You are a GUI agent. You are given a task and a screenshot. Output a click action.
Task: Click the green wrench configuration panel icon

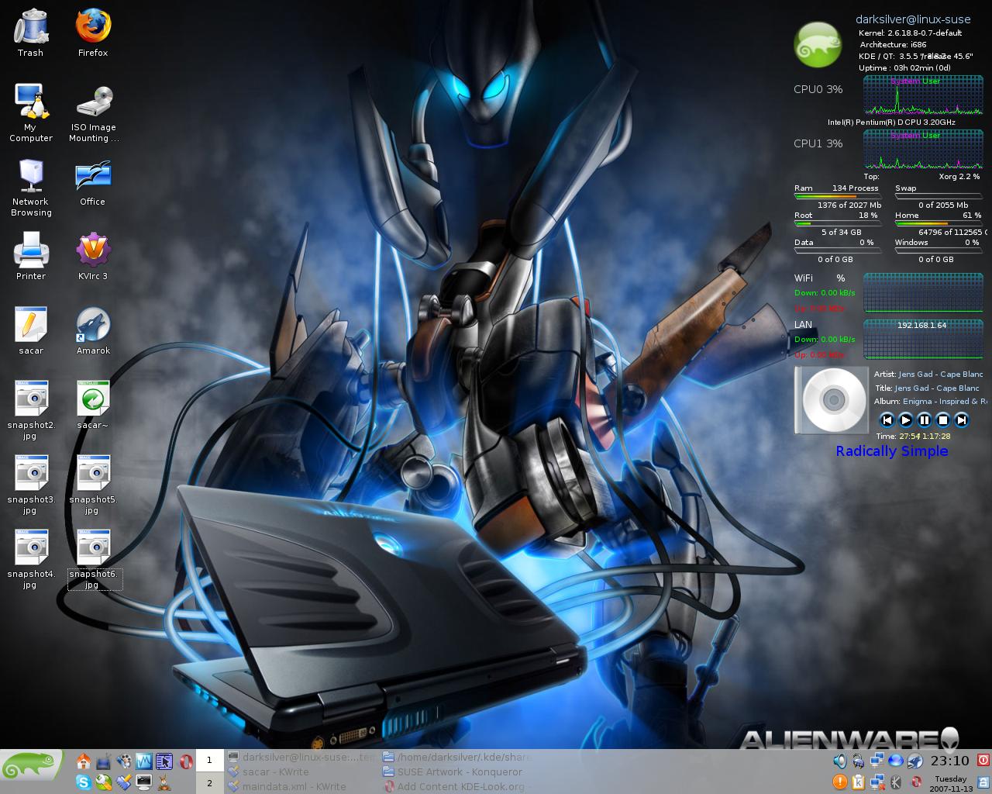[x=104, y=782]
